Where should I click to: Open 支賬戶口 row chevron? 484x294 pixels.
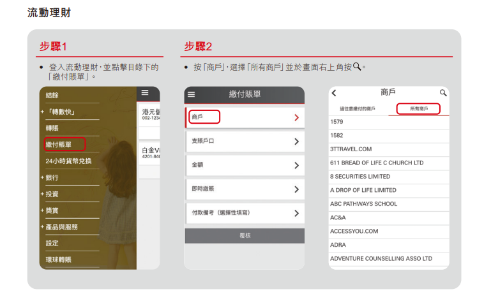(296, 142)
